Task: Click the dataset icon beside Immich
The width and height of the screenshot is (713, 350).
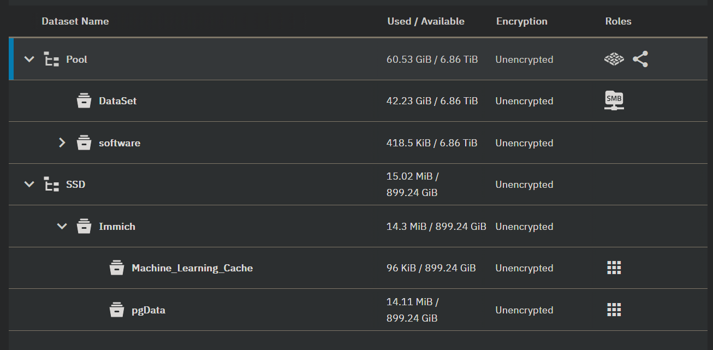Action: pyautogui.click(x=84, y=226)
